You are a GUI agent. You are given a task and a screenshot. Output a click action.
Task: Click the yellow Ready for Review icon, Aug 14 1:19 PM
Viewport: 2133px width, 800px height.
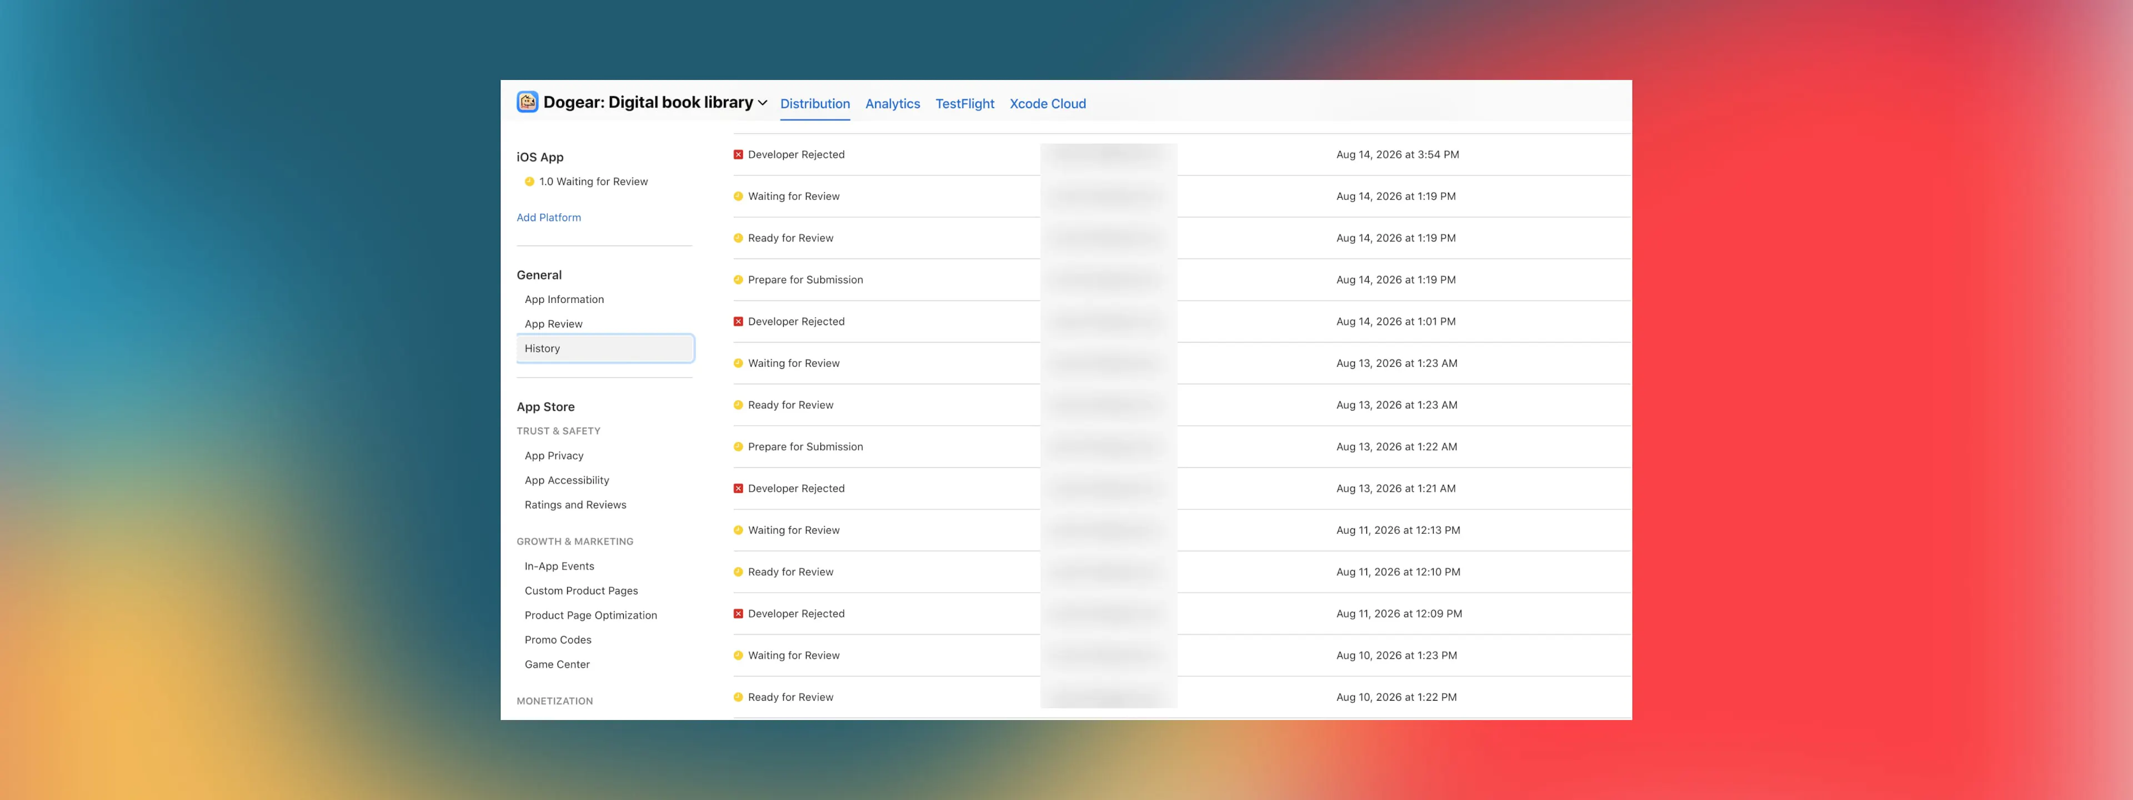click(x=738, y=238)
